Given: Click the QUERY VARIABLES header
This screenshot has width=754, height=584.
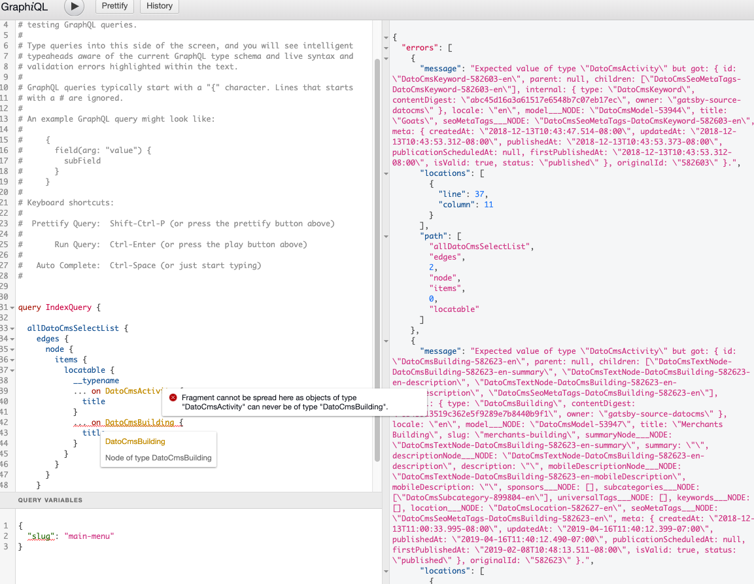Looking at the screenshot, I should (x=50, y=500).
